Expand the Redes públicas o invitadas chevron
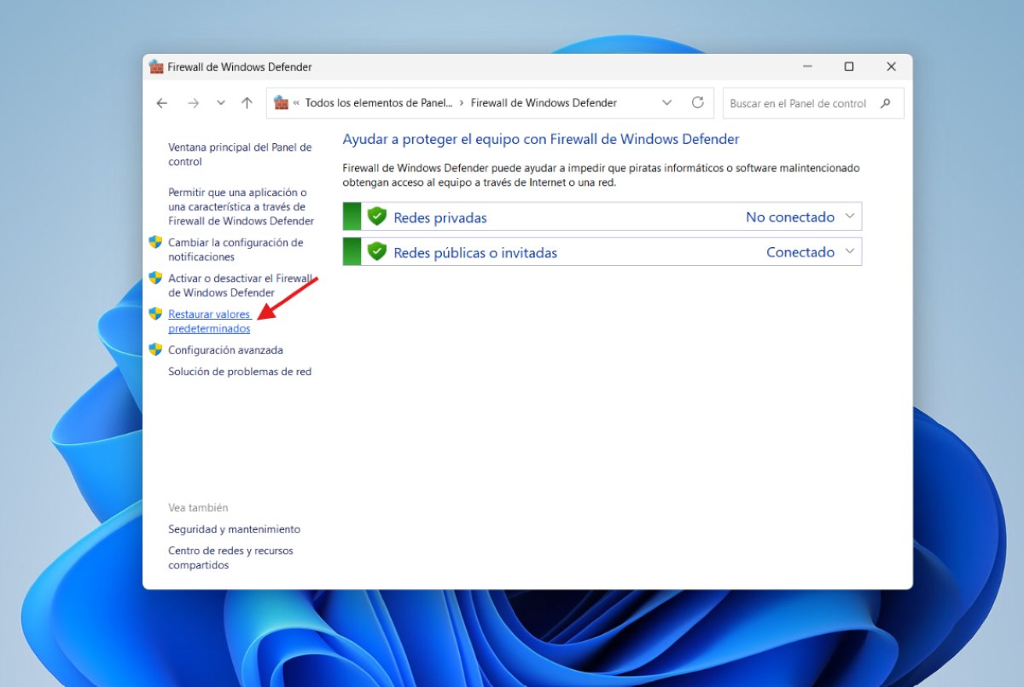This screenshot has height=687, width=1024. [x=849, y=251]
